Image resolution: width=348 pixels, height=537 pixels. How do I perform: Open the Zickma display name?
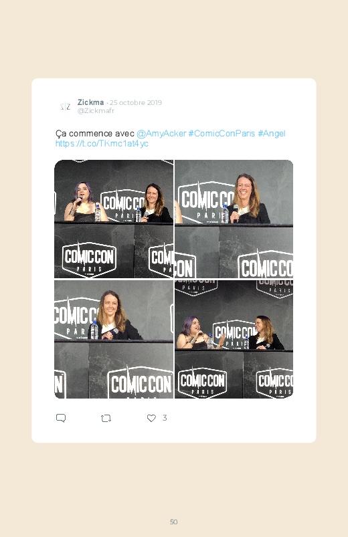pos(90,102)
